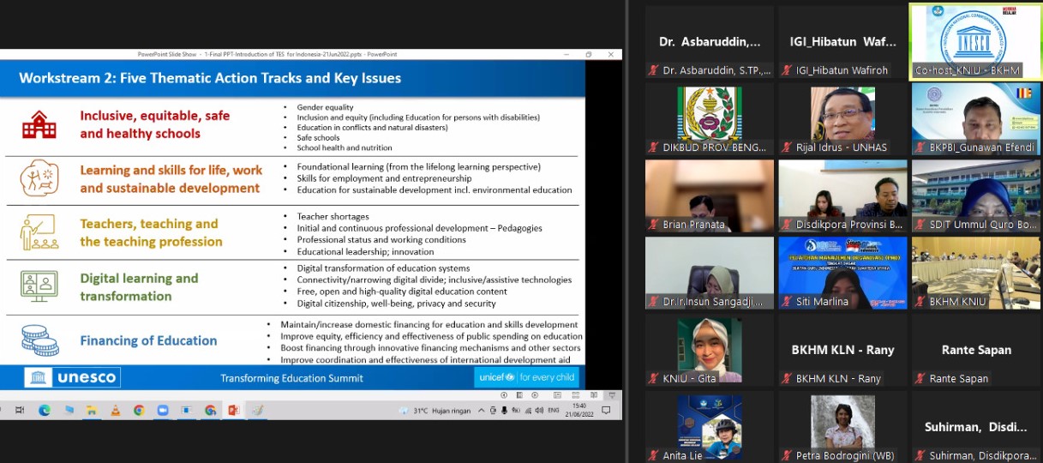Click large 'Suhirman, Disdi…' name text
Image resolution: width=1043 pixels, height=463 pixels.
coord(976,427)
